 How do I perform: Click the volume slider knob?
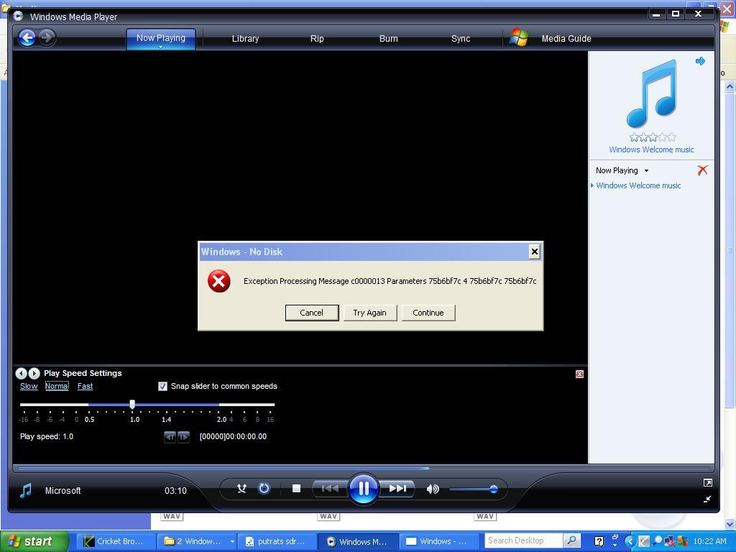pyautogui.click(x=493, y=489)
